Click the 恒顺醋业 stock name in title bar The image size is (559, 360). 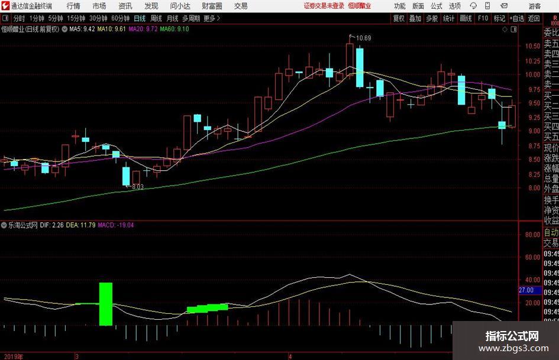click(x=359, y=6)
